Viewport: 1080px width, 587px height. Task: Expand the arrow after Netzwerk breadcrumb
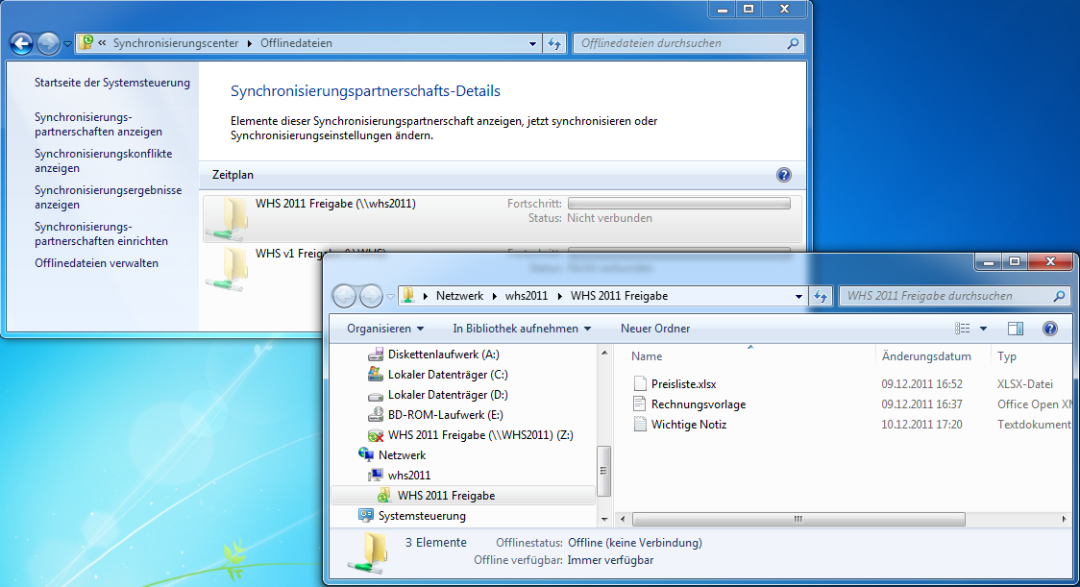coord(494,296)
